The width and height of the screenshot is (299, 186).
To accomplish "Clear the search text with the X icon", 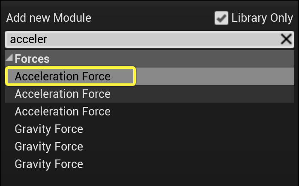I will 286,40.
